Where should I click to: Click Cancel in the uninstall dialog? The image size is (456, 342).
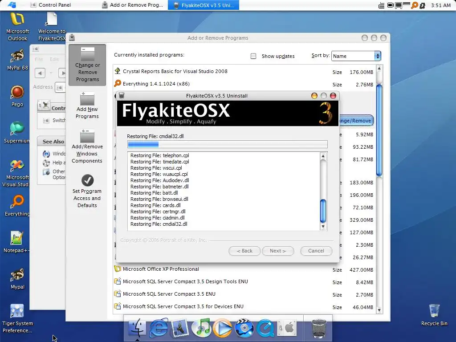316,251
